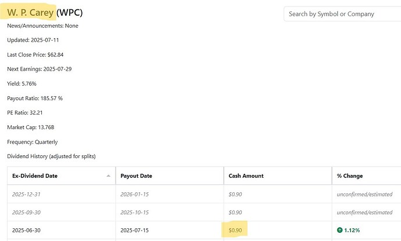Click the 1.12% change value
Viewport: 401px width, 241px height.
pos(352,231)
